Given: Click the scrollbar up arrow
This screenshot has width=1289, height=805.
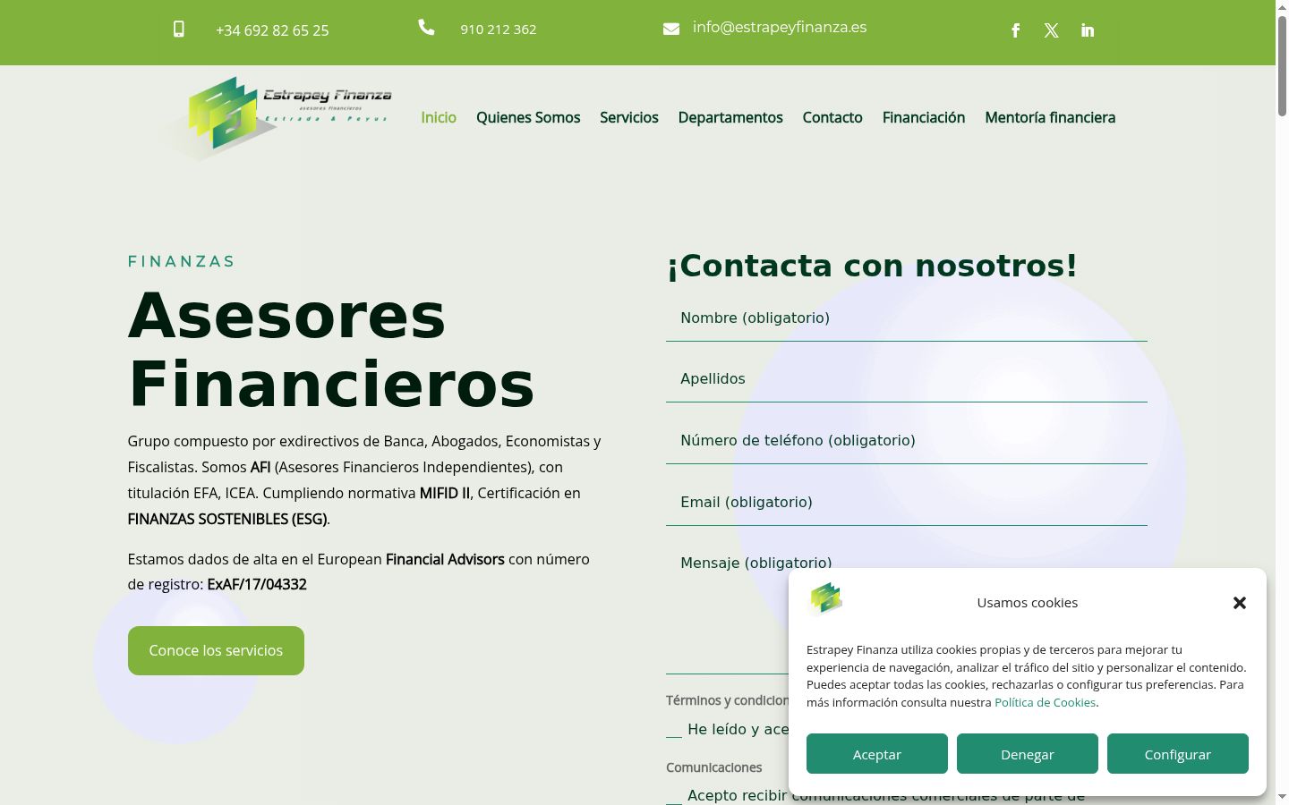Looking at the screenshot, I should coord(1282,6).
